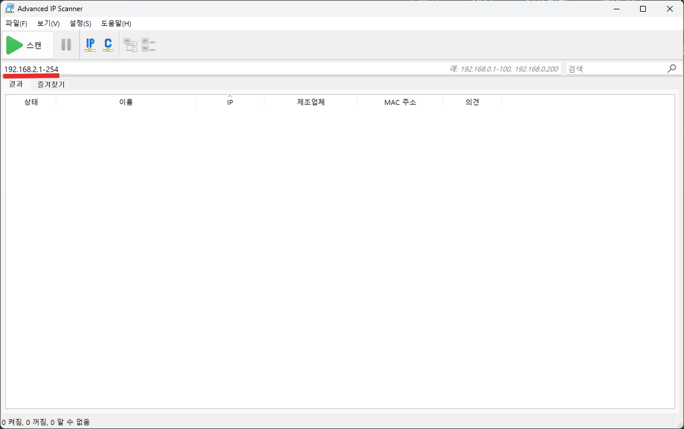Click the pause scan icon
The image size is (684, 429).
[66, 45]
